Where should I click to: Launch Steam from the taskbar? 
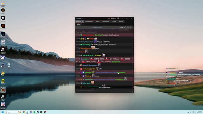pos(38,112)
